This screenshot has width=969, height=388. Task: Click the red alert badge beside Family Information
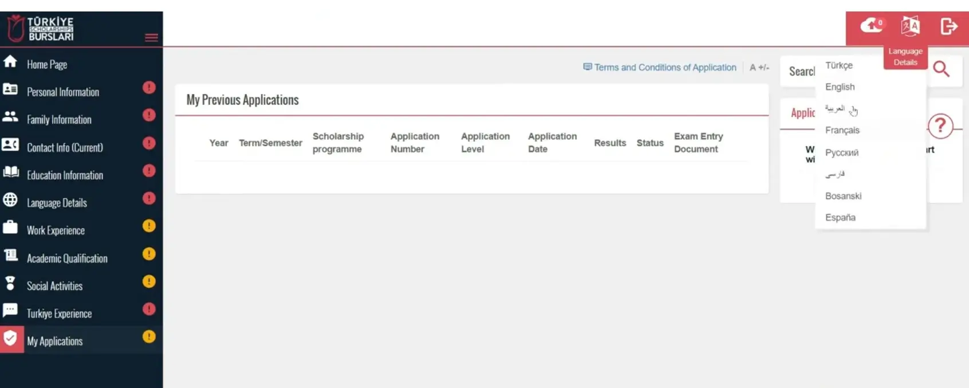149,115
